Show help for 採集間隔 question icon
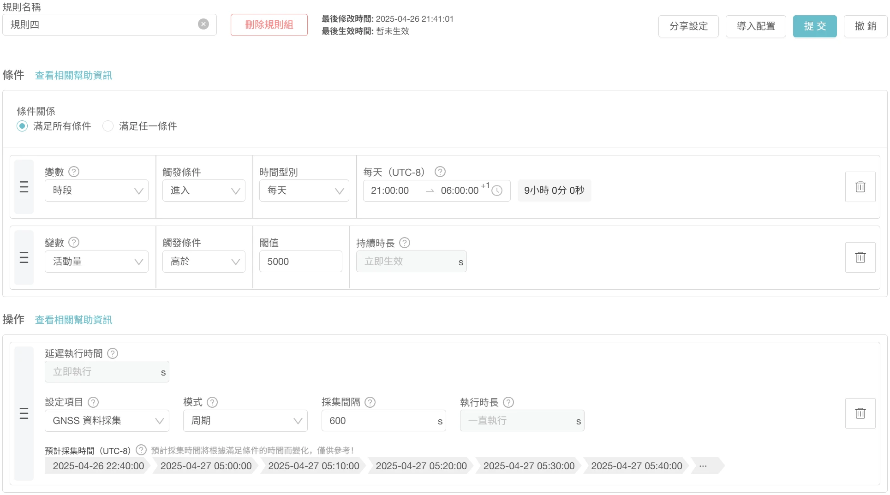The width and height of the screenshot is (890, 495). (x=370, y=402)
